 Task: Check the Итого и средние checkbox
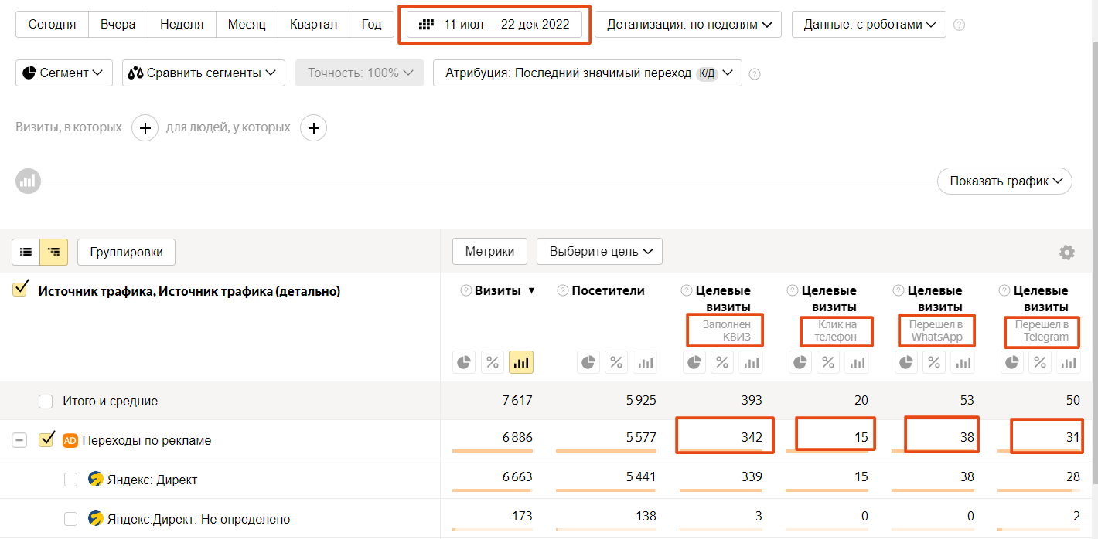click(x=46, y=401)
